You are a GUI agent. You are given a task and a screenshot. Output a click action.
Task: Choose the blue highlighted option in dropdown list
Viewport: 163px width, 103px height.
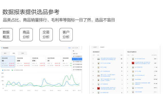(x=77, y=59)
